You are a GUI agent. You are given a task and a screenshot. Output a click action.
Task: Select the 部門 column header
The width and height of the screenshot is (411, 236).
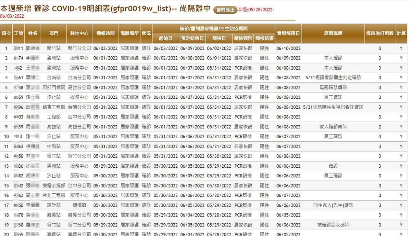(x=54, y=33)
